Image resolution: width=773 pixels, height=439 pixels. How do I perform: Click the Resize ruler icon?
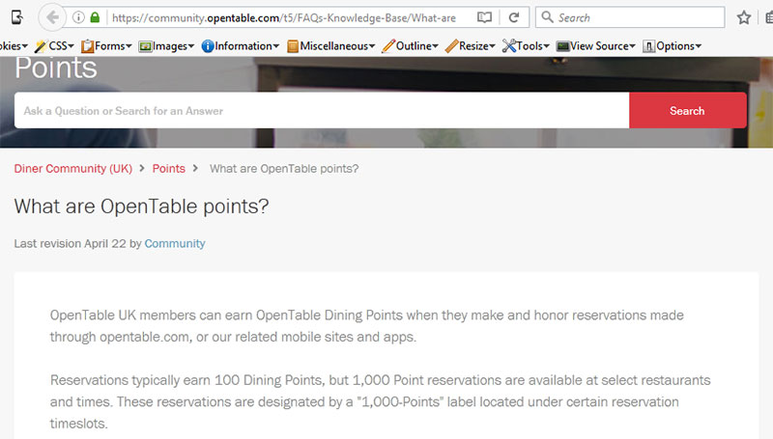(451, 46)
